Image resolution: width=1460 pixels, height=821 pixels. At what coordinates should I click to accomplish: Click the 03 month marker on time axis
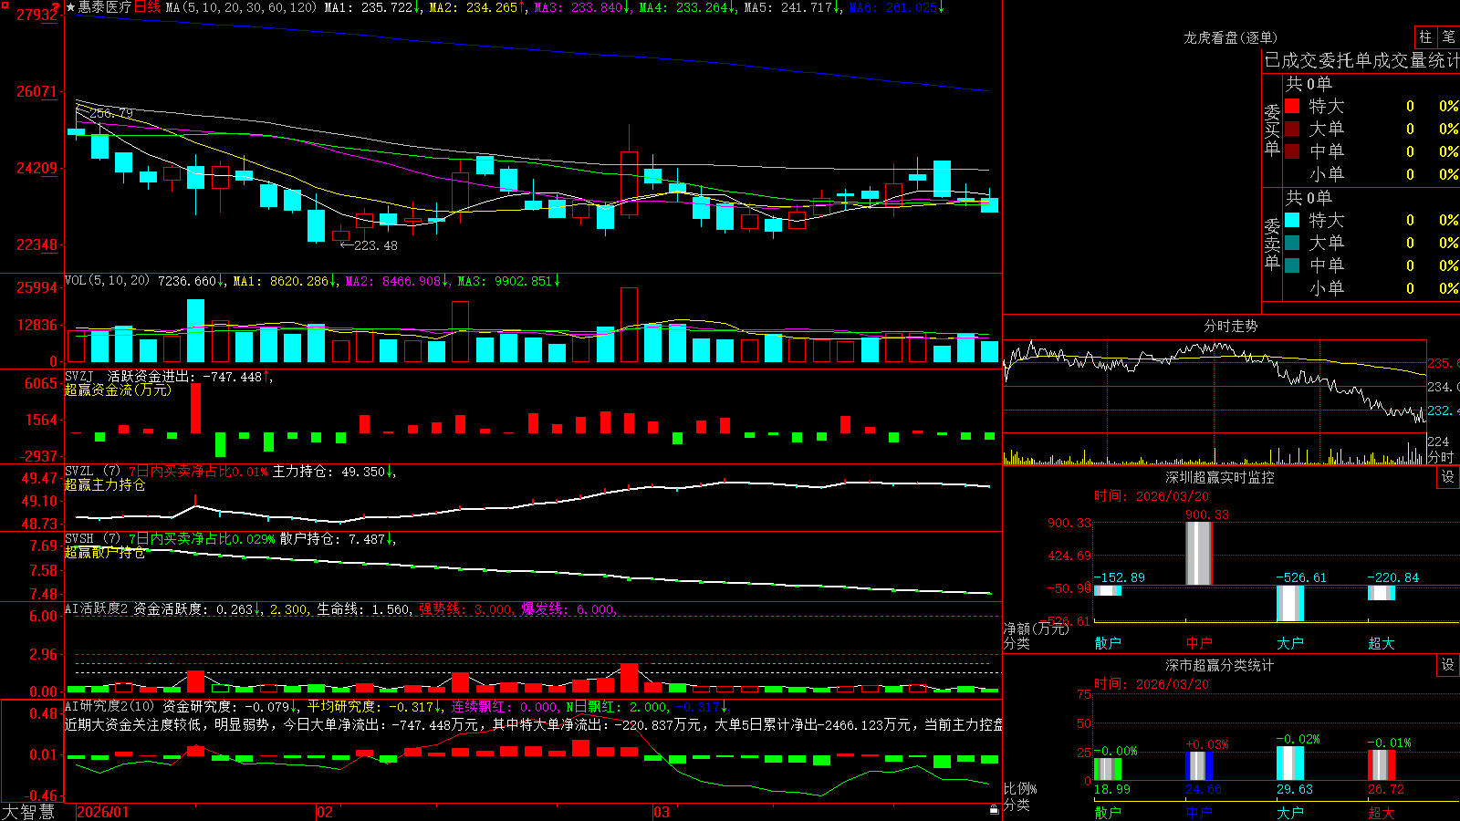(662, 812)
